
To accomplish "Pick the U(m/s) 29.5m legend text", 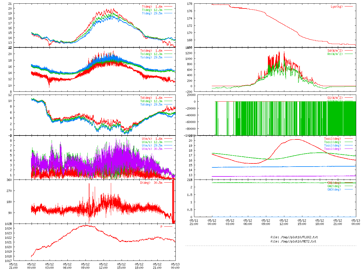I will [152, 145].
